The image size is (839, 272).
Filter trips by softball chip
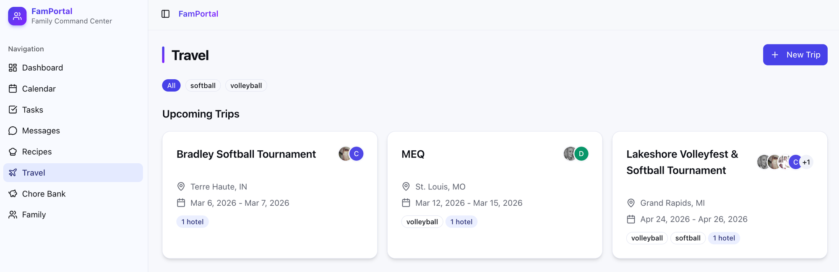tap(203, 86)
